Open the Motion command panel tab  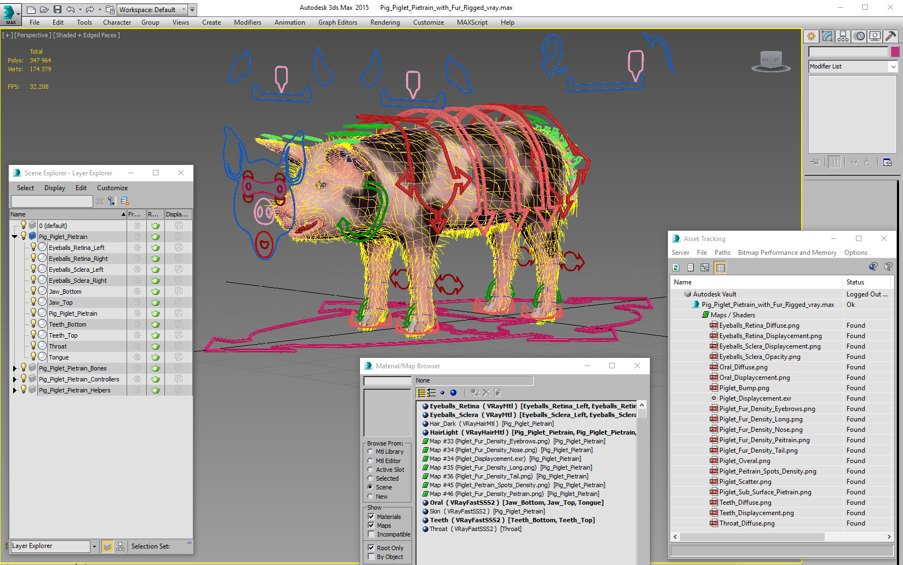pyautogui.click(x=859, y=36)
